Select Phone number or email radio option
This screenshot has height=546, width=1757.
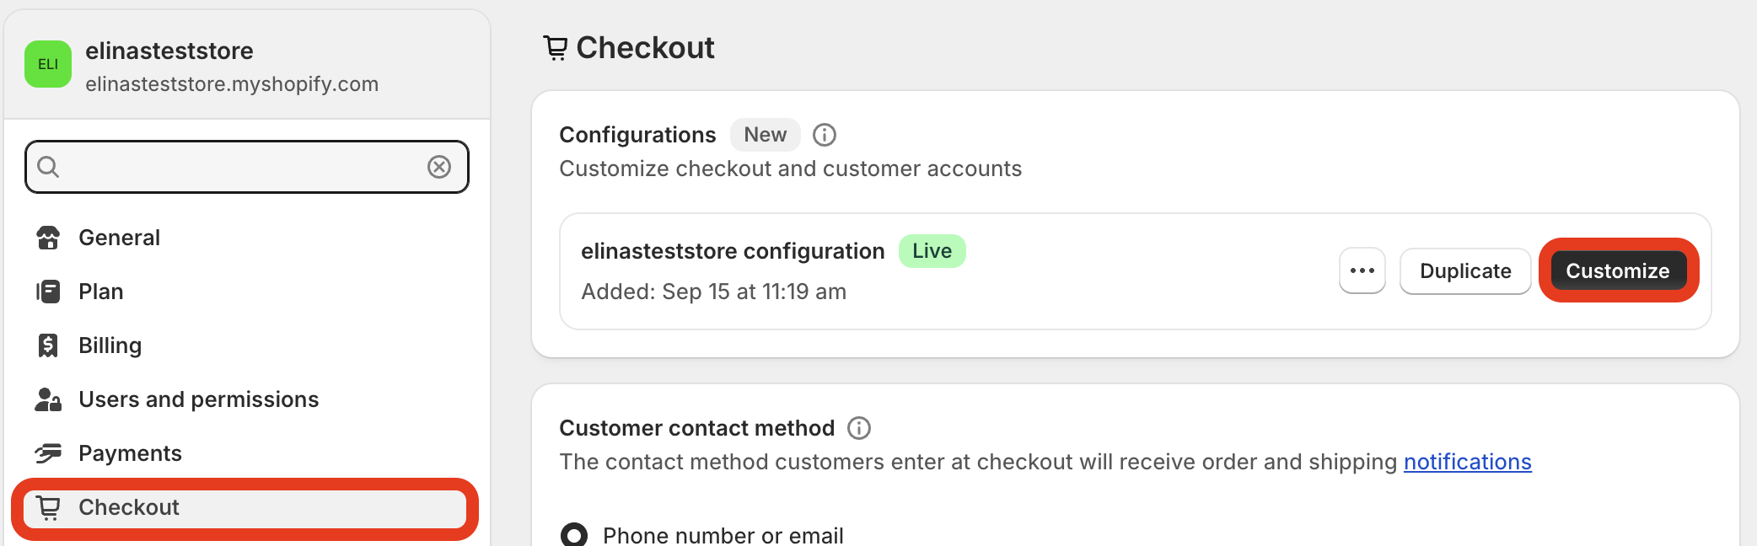(574, 535)
